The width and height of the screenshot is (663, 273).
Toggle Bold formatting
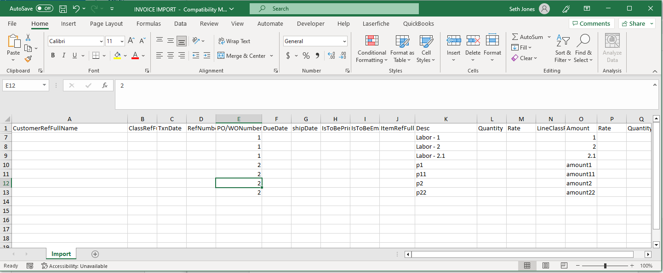(52, 56)
